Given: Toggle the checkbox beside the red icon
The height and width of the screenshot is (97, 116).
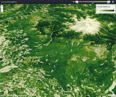Looking at the screenshot, I should (x=74, y=2).
